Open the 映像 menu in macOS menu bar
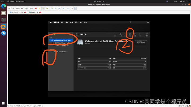 coord(72,22)
